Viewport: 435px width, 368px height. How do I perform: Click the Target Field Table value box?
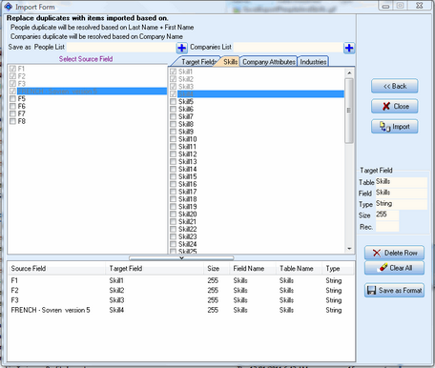(402, 182)
